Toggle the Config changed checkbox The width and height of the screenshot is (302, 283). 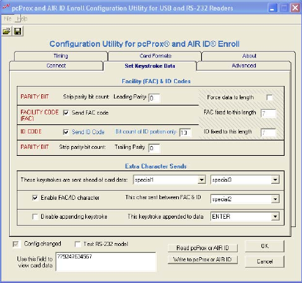pos(16,244)
